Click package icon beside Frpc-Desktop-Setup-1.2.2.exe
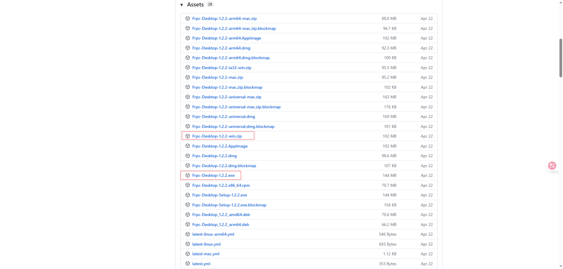 [x=188, y=195]
